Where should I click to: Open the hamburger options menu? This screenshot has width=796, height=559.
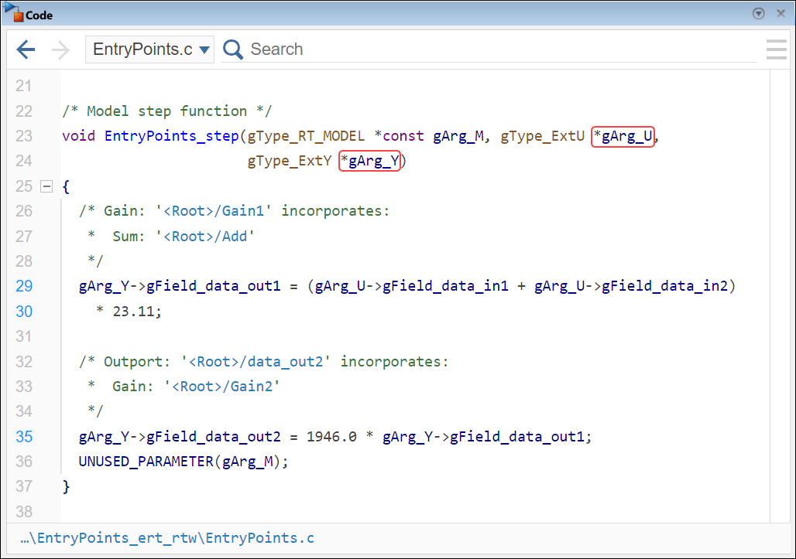tap(776, 49)
